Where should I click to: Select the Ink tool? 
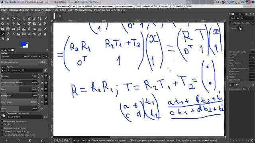tap(19, 34)
